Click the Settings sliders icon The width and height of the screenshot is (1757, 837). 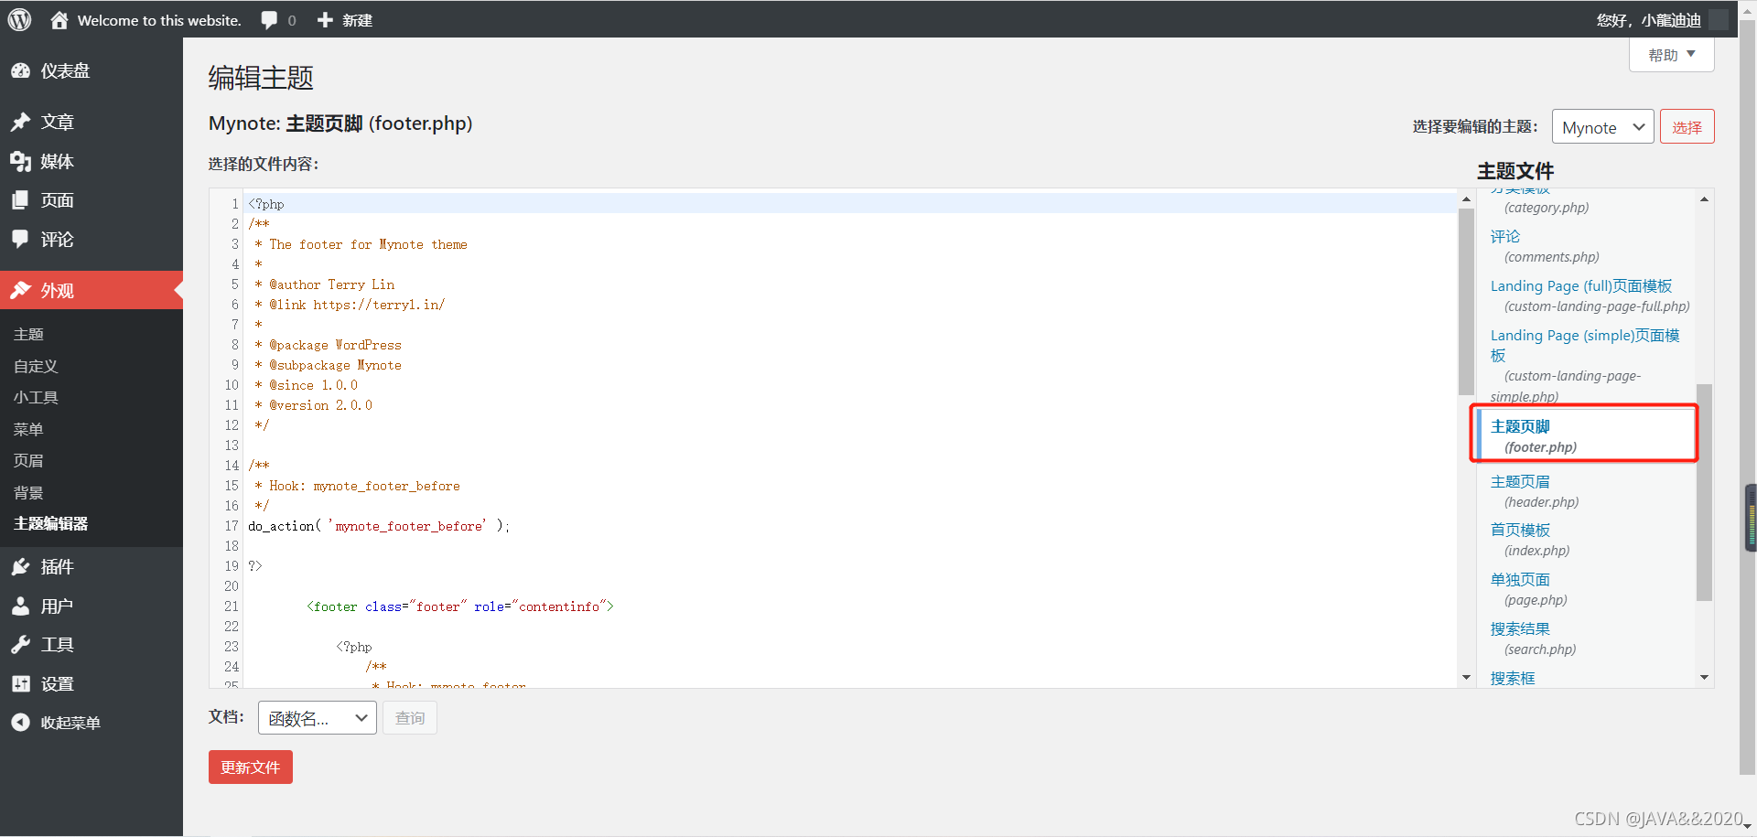[20, 684]
